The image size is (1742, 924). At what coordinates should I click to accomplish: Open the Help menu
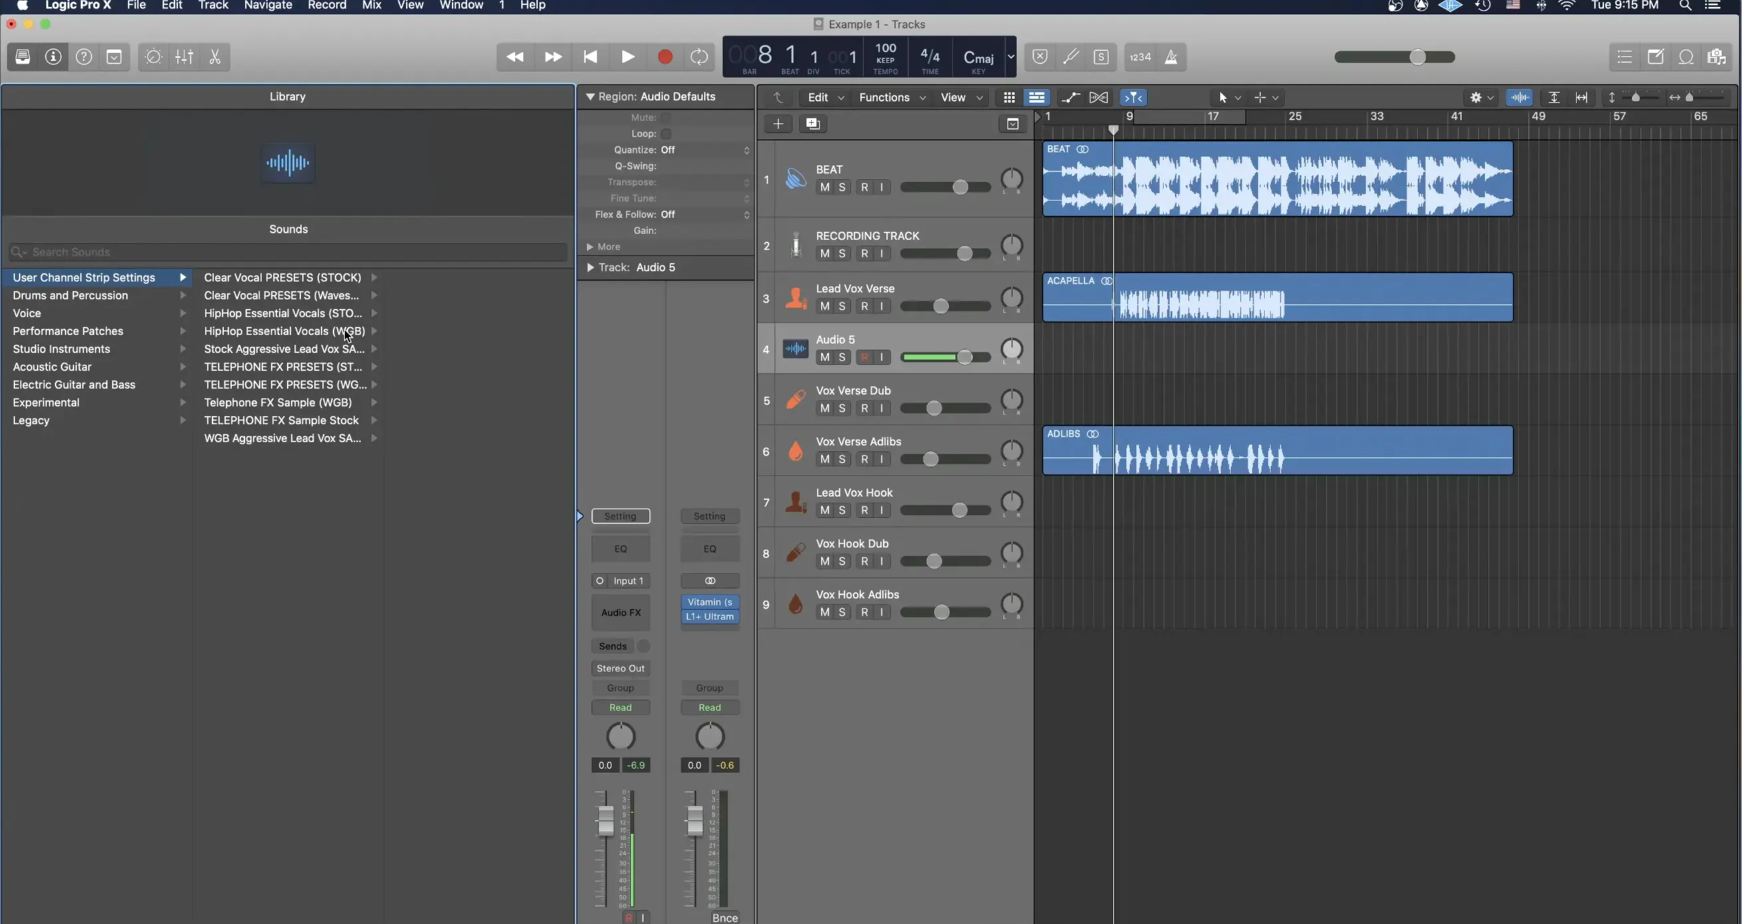click(x=532, y=5)
